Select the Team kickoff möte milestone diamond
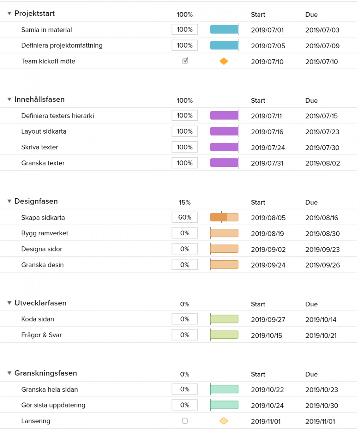Screen dimensions: 361x446 pyautogui.click(x=224, y=61)
